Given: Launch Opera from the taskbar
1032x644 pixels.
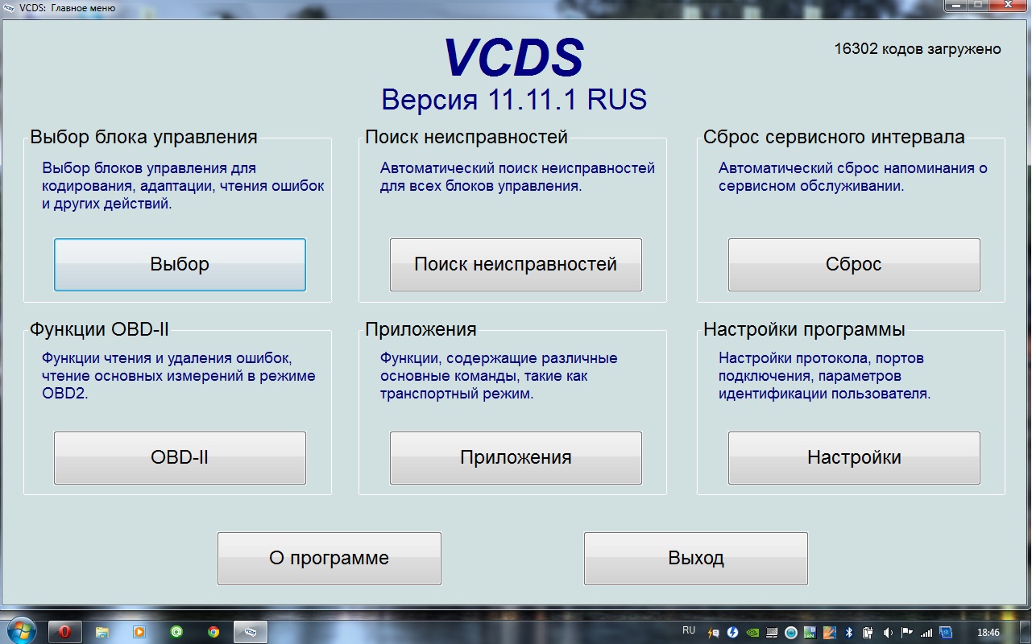Looking at the screenshot, I should (64, 632).
